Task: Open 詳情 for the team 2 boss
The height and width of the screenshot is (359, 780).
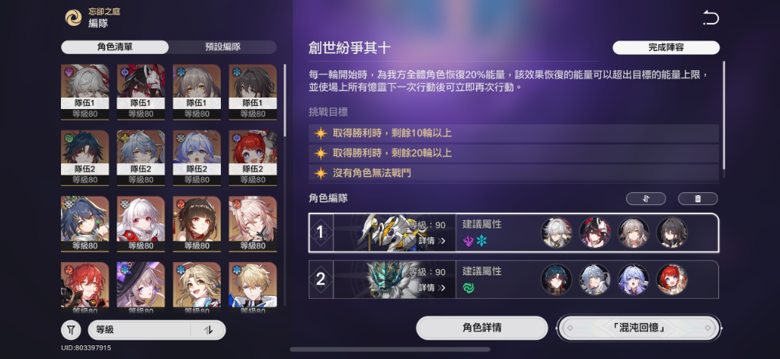Action: 432,288
